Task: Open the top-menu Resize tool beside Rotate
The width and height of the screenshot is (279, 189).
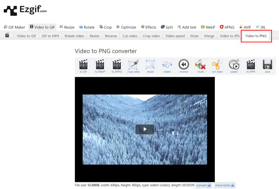Action: coord(67,27)
